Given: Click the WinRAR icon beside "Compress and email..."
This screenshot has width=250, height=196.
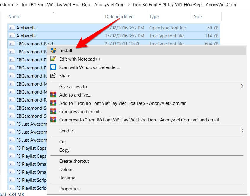Looking at the screenshot, I should 53,111.
